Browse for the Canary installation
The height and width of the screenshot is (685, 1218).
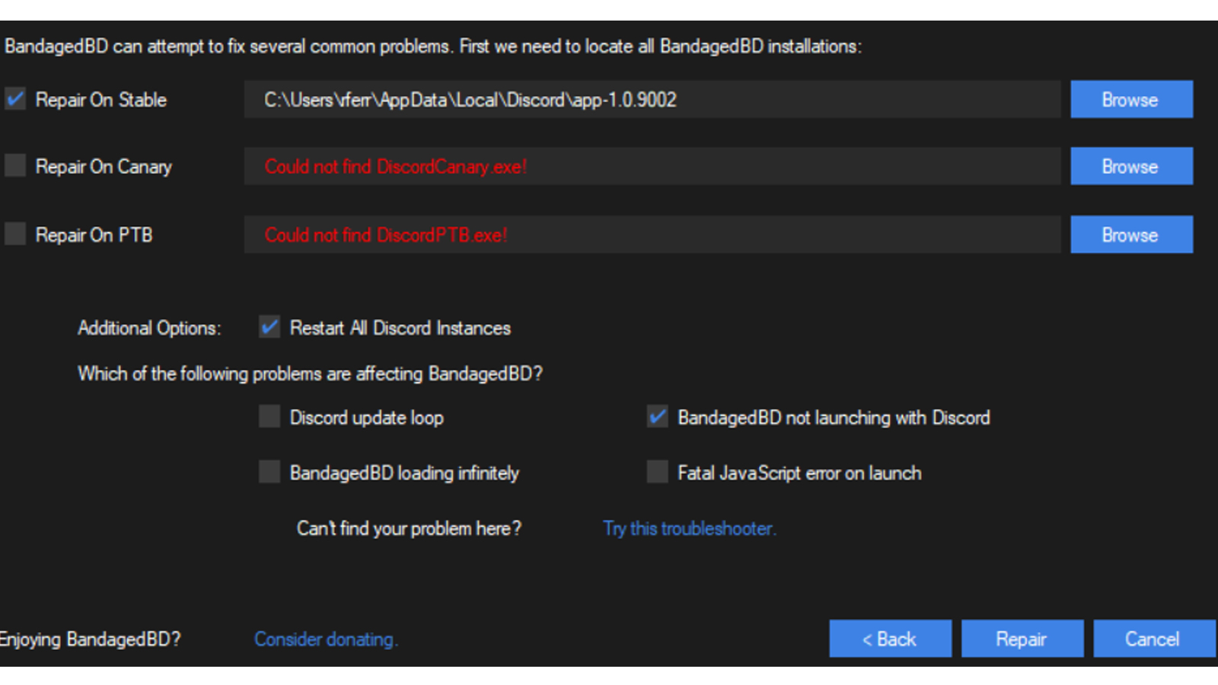click(1131, 166)
